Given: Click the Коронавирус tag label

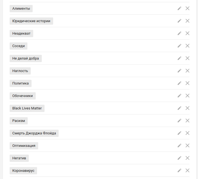Looking at the screenshot, I should (x=23, y=171).
